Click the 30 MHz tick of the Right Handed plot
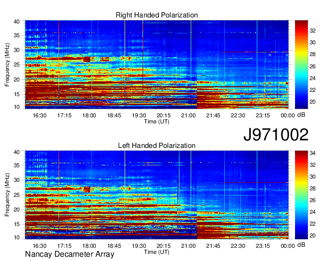This screenshot has height=260, width=321. point(17,50)
